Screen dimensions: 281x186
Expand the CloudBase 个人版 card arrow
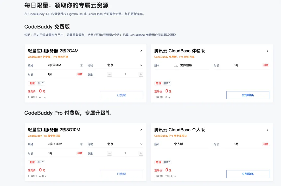click(267, 130)
